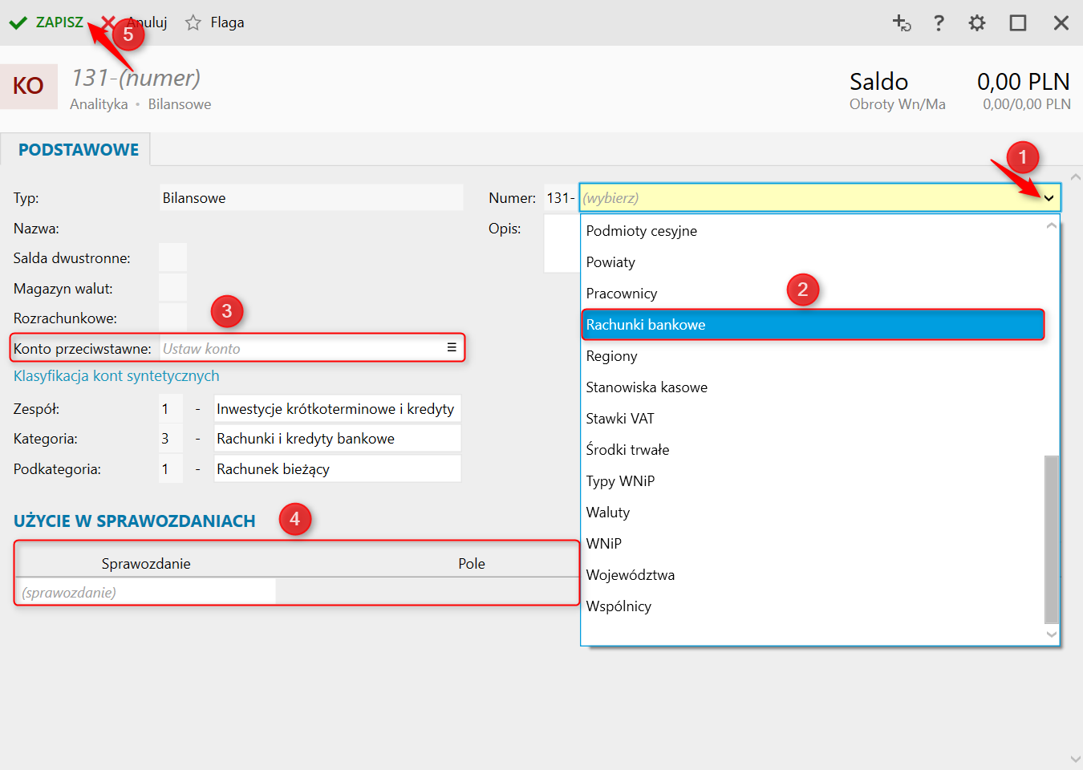Viewport: 1083px width, 770px height.
Task: Click the add-with-refresh plus icon
Action: point(902,22)
